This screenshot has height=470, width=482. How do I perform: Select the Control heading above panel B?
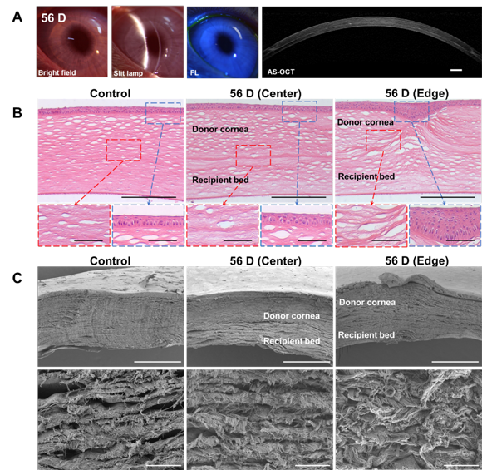click(x=110, y=93)
